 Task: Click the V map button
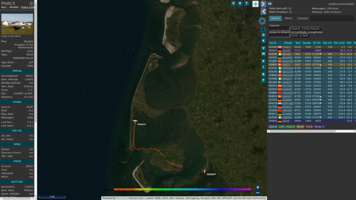263,48
